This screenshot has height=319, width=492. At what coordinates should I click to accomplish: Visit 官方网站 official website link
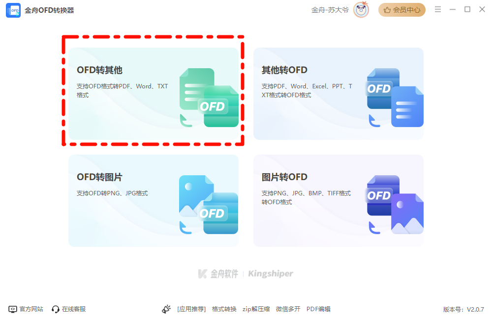click(x=31, y=309)
